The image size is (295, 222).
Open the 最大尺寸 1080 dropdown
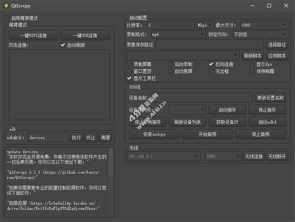coord(264,25)
